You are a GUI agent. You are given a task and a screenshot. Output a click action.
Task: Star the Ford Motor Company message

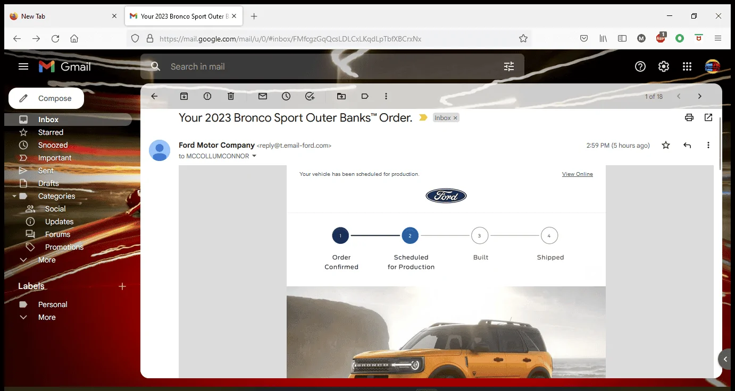pos(665,144)
